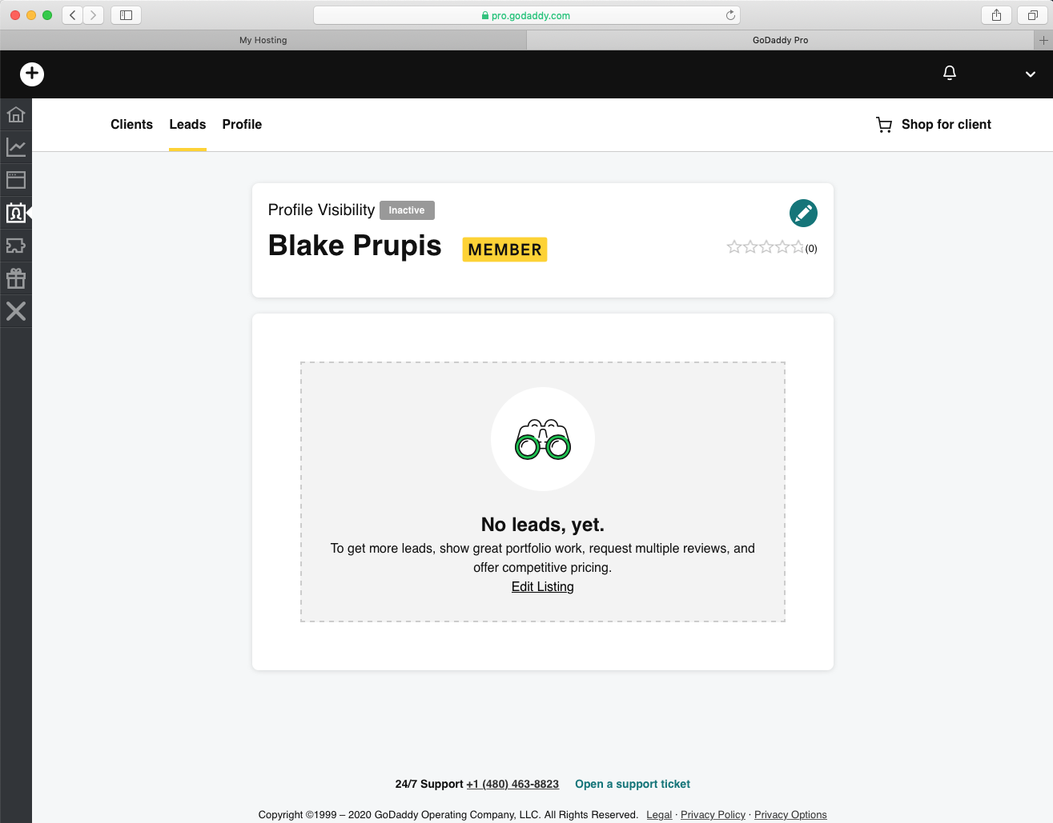The height and width of the screenshot is (823, 1053).
Task: Click the Safari address bar
Action: click(x=526, y=15)
